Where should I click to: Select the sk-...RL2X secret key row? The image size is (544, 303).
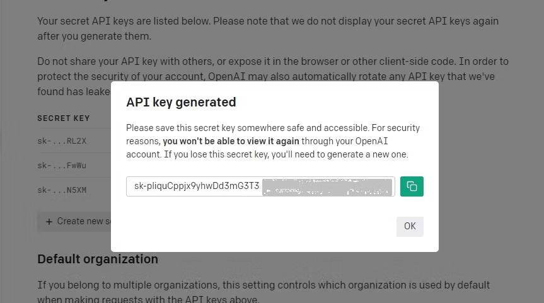coord(62,141)
